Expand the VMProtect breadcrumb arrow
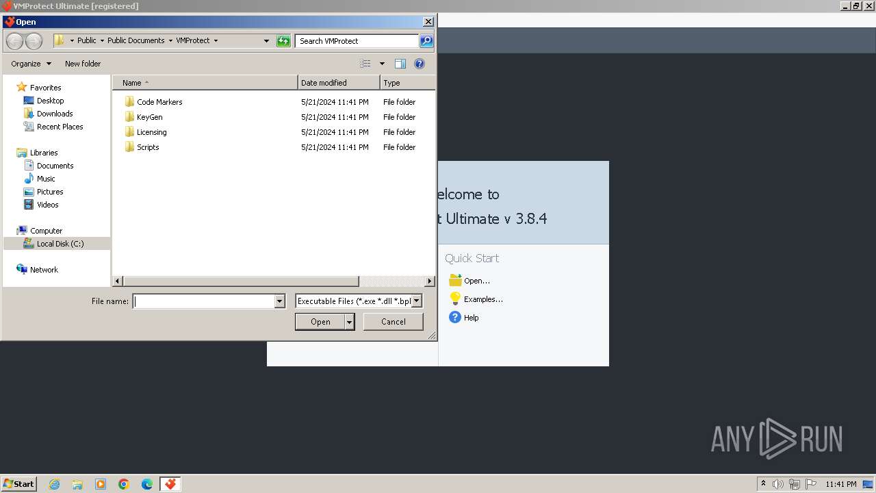Screen dimensions: 876x493 click(216, 40)
